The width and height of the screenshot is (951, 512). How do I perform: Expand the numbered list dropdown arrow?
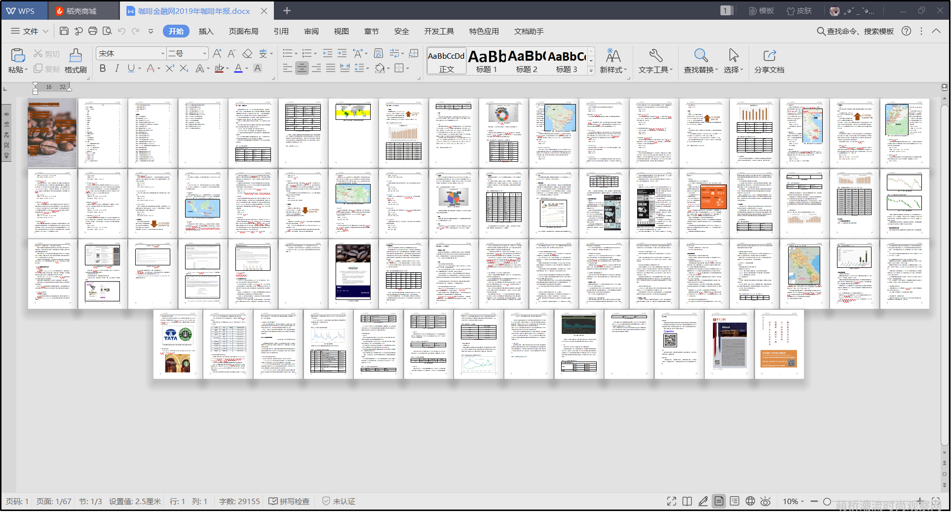click(316, 54)
